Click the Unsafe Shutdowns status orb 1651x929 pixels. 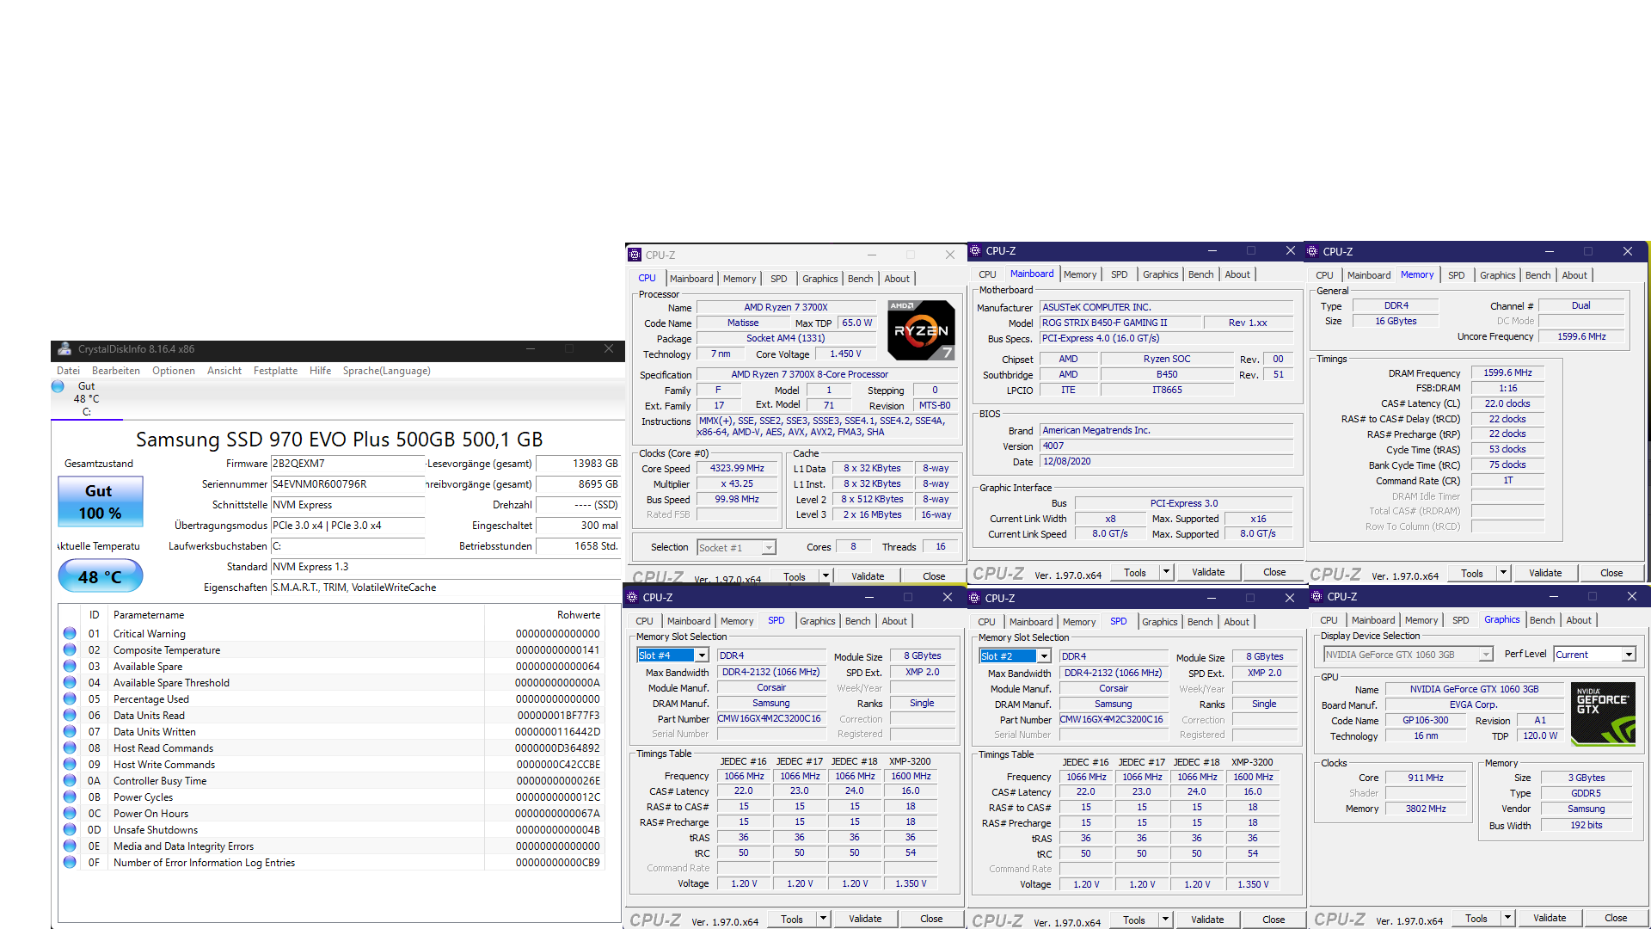(x=70, y=830)
